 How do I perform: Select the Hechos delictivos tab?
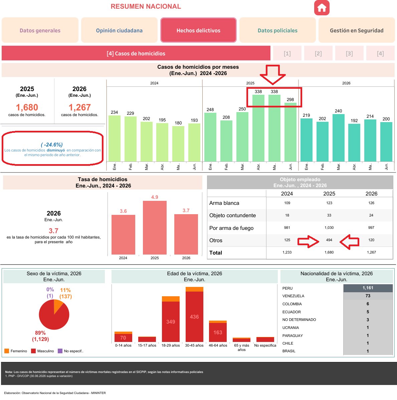pos(198,30)
